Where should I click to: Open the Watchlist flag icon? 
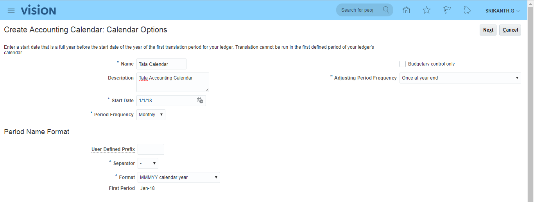point(447,11)
